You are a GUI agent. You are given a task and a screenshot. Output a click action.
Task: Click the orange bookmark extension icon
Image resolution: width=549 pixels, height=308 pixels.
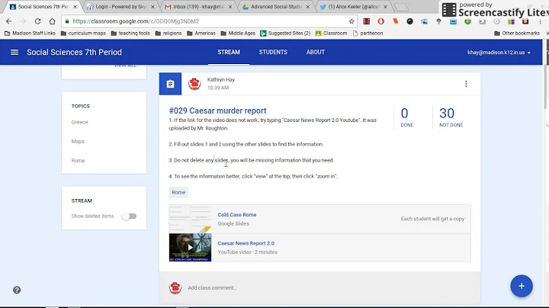(396, 21)
